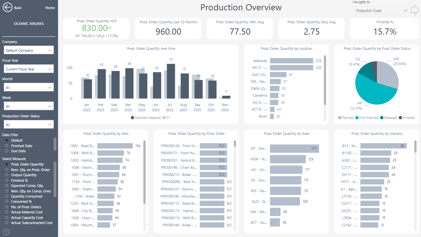
Task: Choose Output Quantity measure
Action: pyautogui.click(x=6, y=175)
